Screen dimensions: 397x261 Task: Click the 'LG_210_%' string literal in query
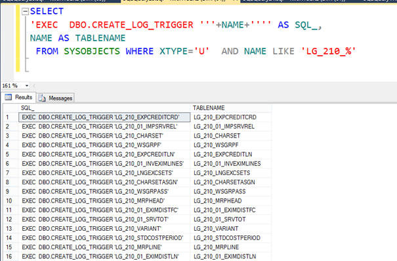pyautogui.click(x=329, y=51)
